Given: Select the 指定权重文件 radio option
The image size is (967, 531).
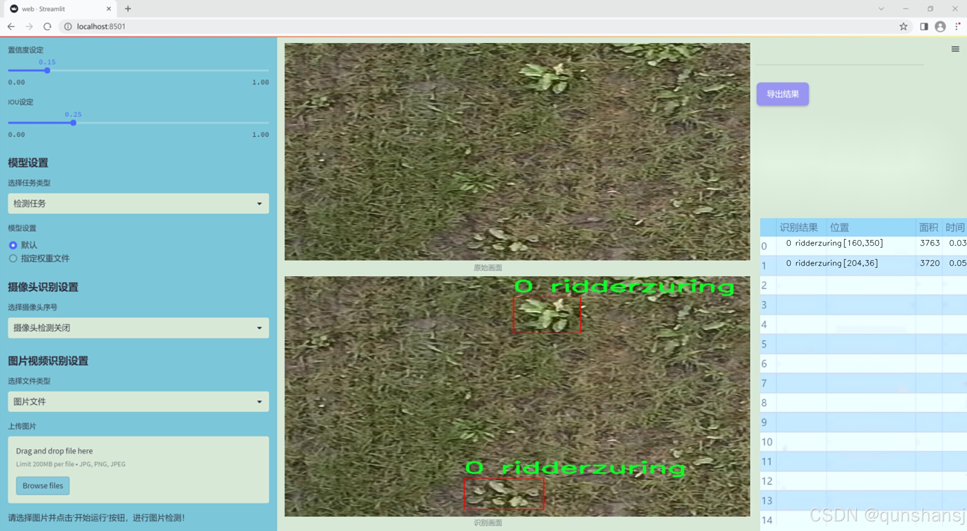Looking at the screenshot, I should click(x=13, y=259).
